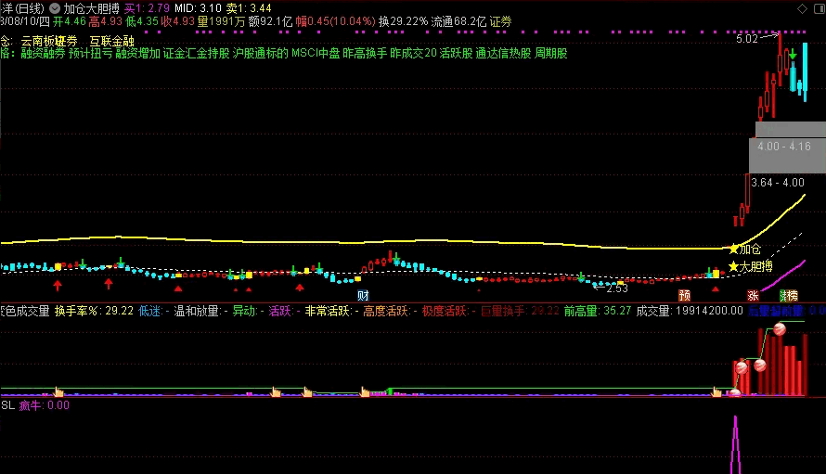Click the rightmost mid-height red ball volume marker
Screen dimensions: 826x474
pyautogui.click(x=759, y=365)
